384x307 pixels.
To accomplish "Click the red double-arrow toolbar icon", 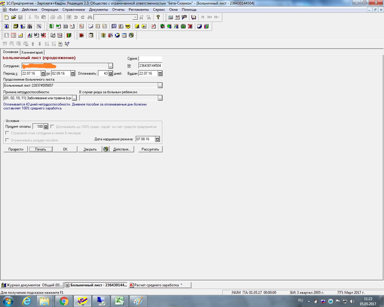I will pyautogui.click(x=81, y=35).
